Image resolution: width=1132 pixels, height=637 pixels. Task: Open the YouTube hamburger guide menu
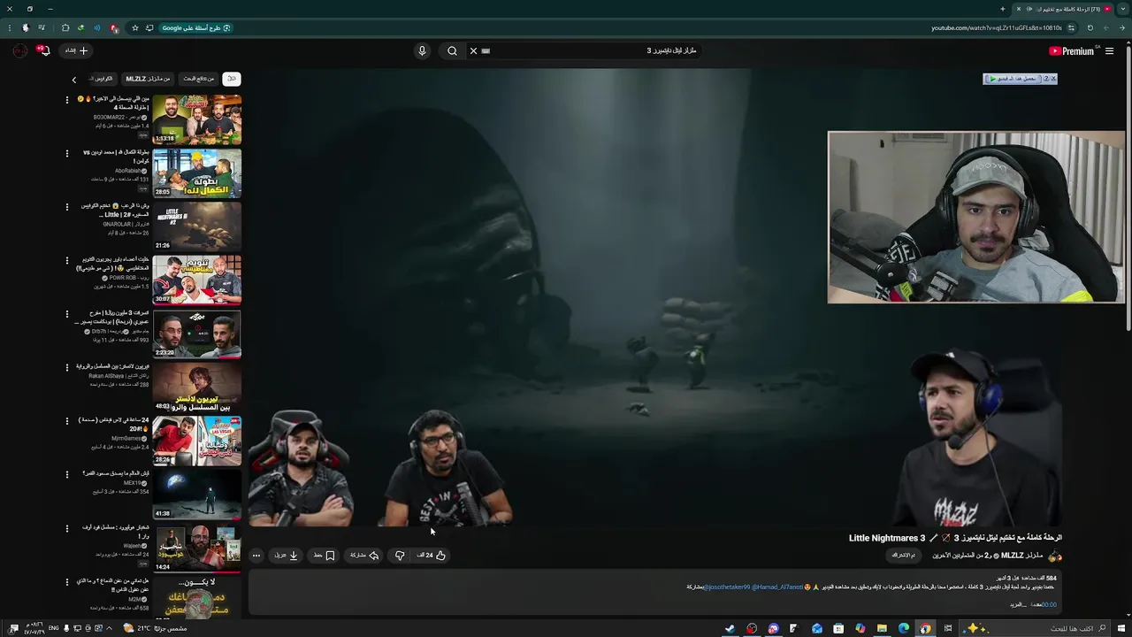point(1109,51)
